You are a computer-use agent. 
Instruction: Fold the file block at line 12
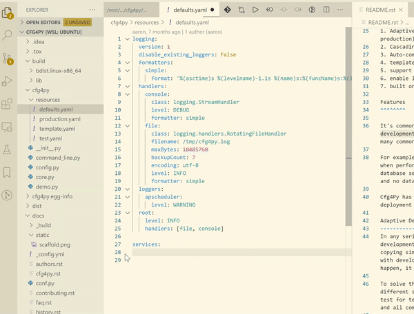click(127, 126)
